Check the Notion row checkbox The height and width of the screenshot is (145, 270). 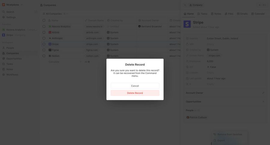pyautogui.click(x=44, y=56)
